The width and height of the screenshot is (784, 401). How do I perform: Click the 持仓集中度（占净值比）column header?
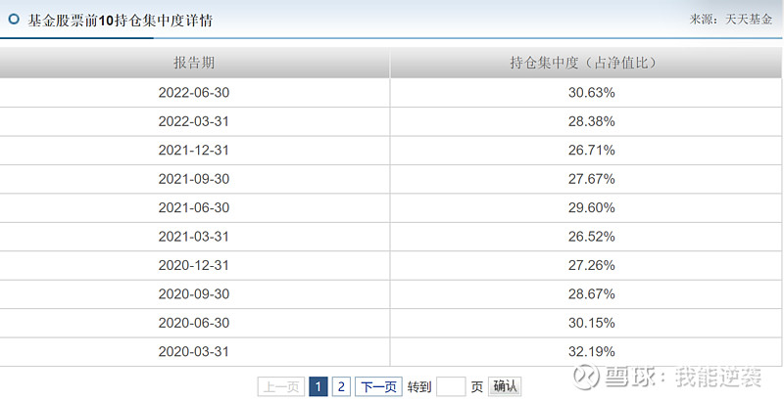[x=585, y=63]
